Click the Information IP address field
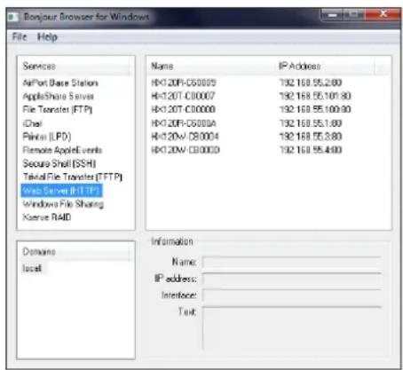This screenshot has height=370, width=403. (292, 279)
